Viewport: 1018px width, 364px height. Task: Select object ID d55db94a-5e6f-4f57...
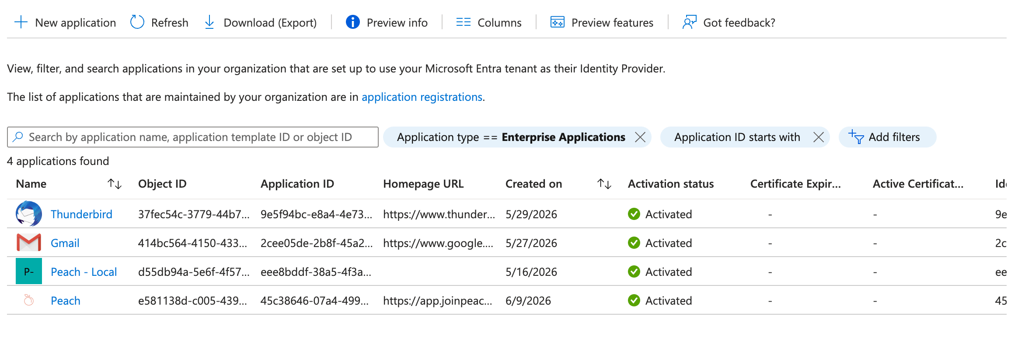[194, 272]
